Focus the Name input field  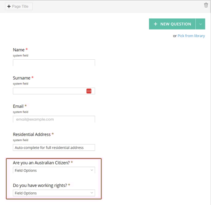coord(54,63)
